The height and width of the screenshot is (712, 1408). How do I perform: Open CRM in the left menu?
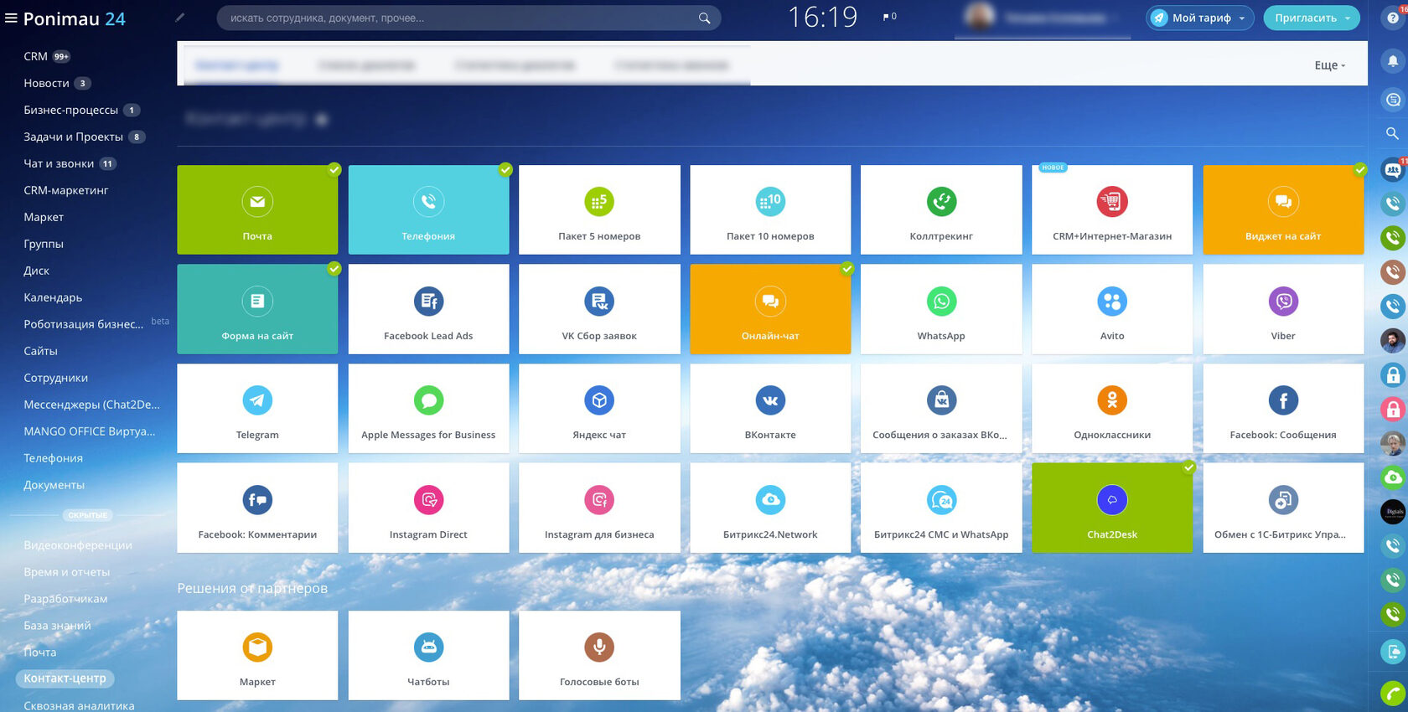(x=35, y=56)
